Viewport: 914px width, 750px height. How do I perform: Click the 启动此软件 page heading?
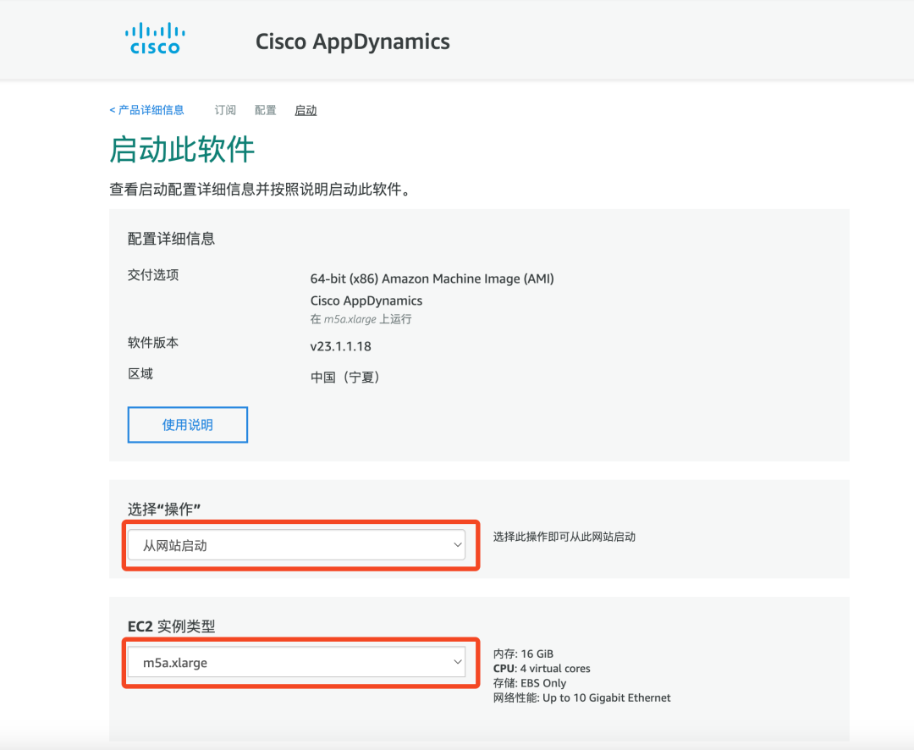[182, 150]
